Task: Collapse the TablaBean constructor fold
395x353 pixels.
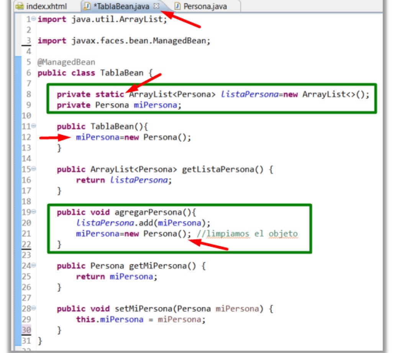Action: 33,126
